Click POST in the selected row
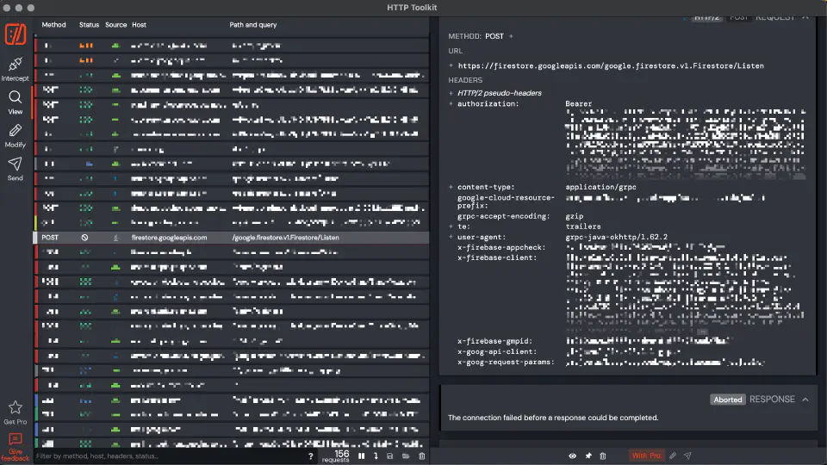This screenshot has width=827, height=465. [x=50, y=238]
